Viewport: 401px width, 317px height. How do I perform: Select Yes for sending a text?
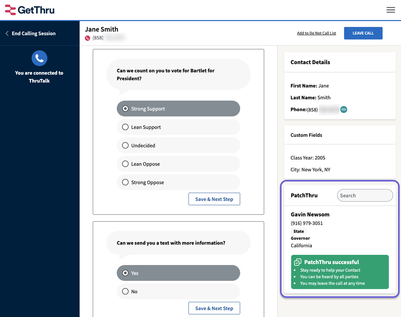click(178, 273)
